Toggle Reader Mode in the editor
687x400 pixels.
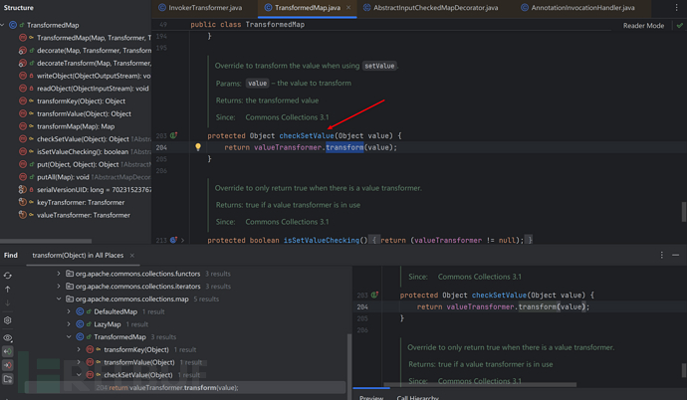pyautogui.click(x=643, y=26)
